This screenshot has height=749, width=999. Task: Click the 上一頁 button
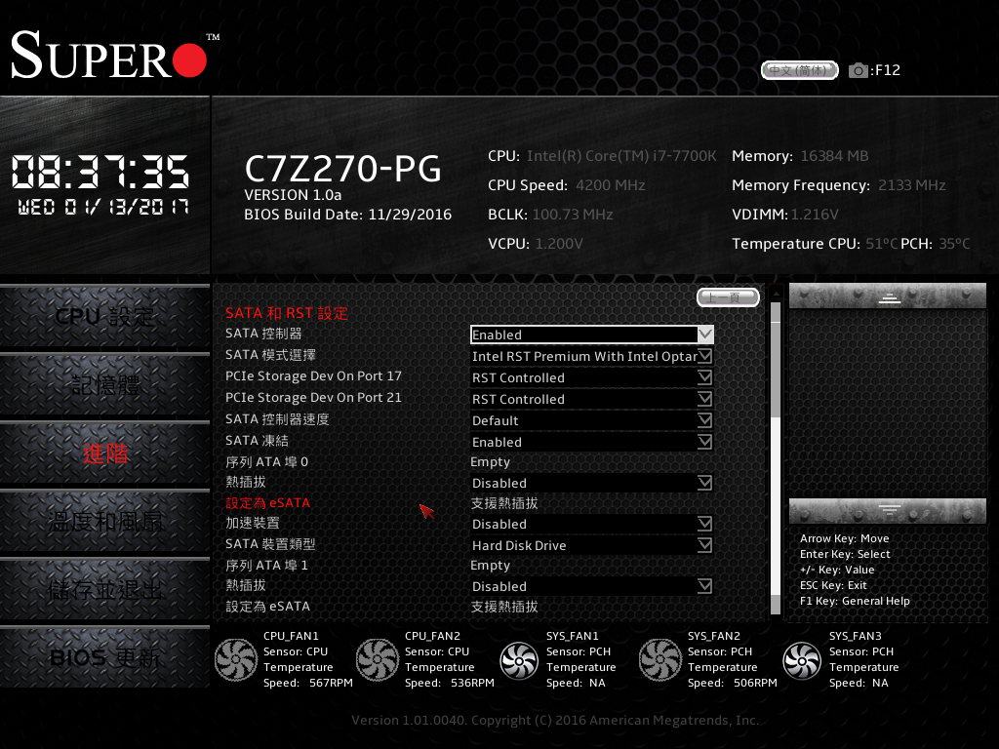[727, 296]
